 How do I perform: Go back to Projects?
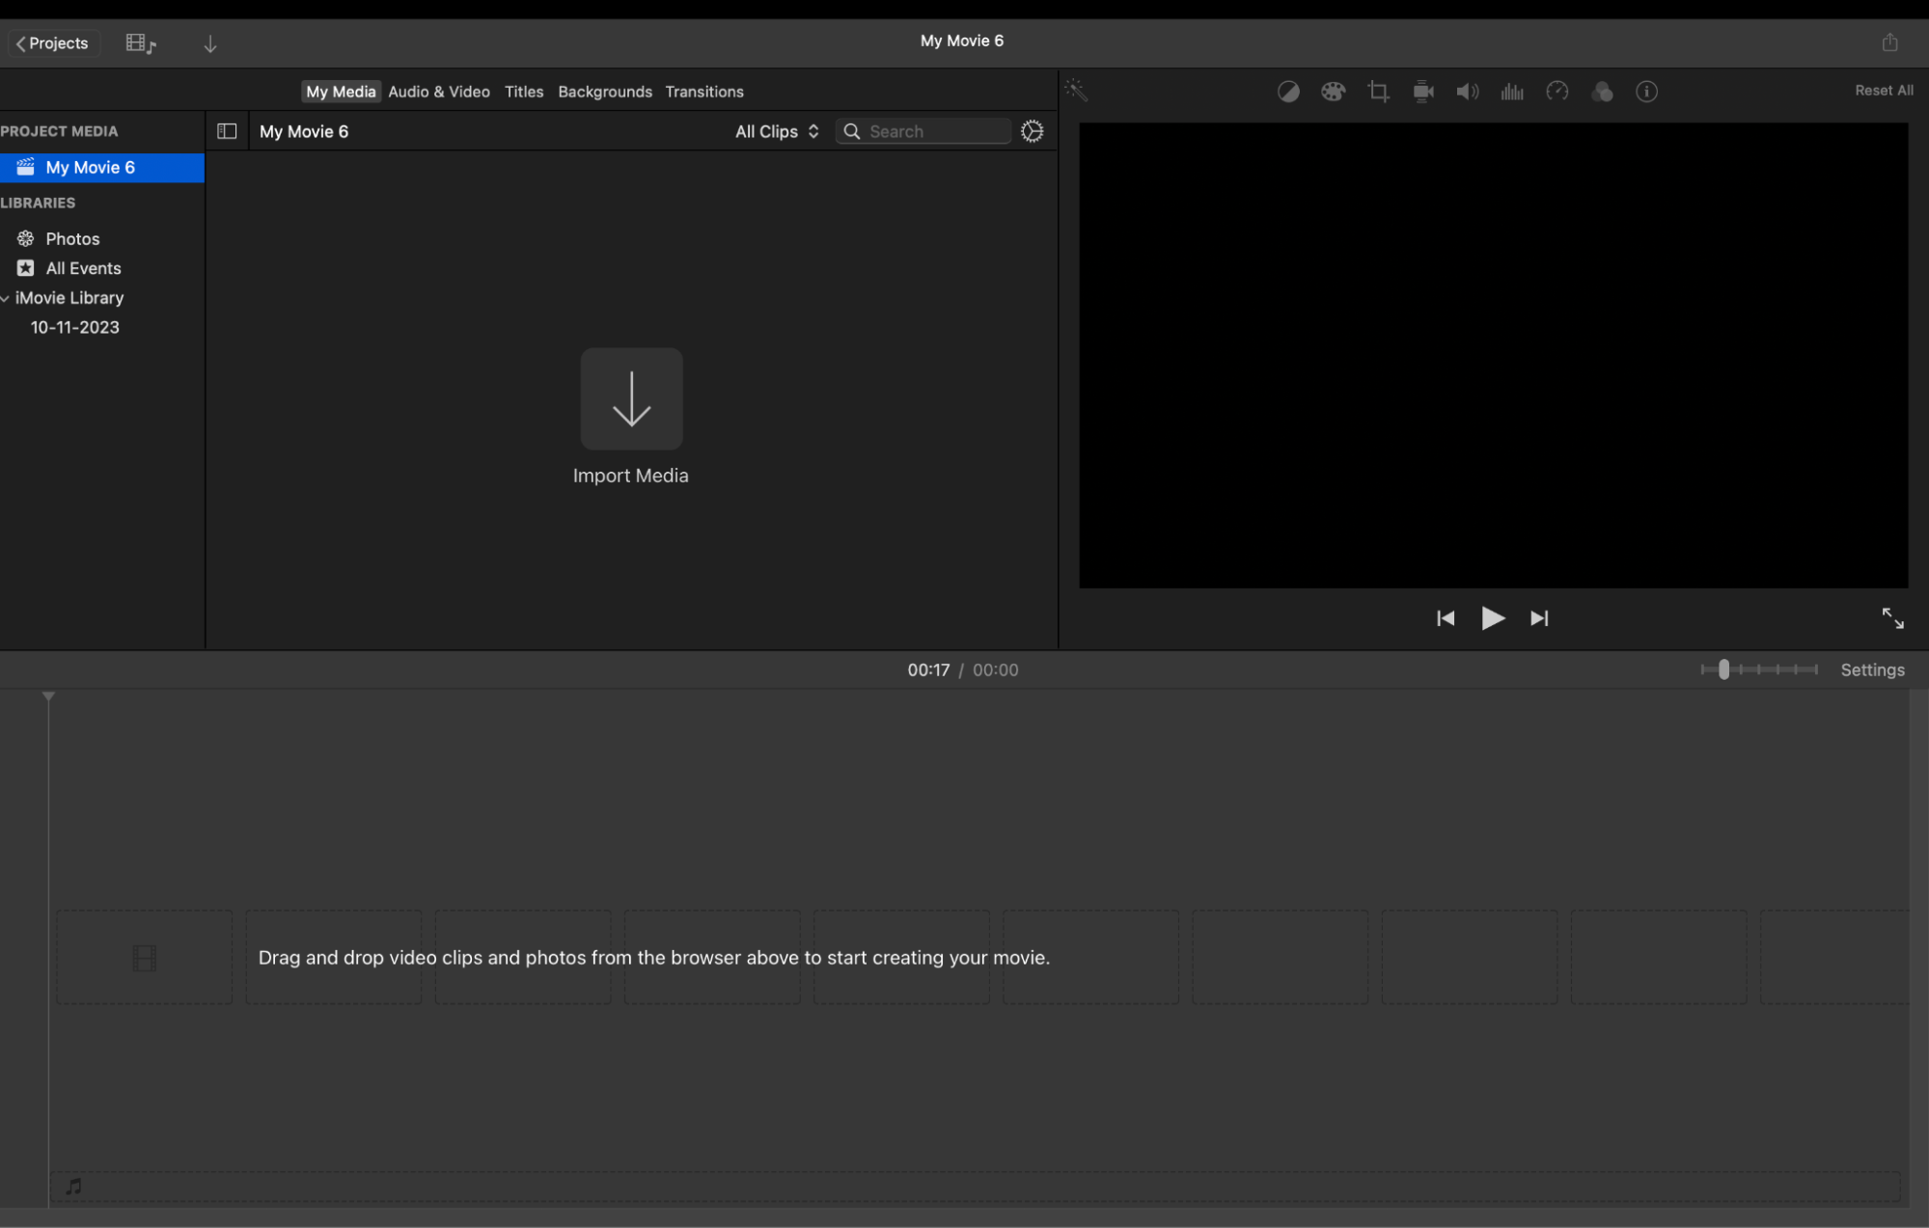tap(53, 42)
